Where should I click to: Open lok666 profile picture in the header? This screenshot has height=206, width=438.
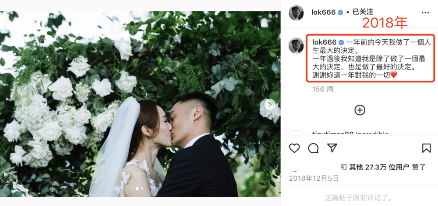[296, 13]
